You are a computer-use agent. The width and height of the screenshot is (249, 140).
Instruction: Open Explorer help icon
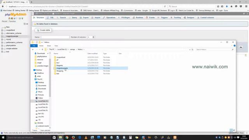click(x=235, y=46)
